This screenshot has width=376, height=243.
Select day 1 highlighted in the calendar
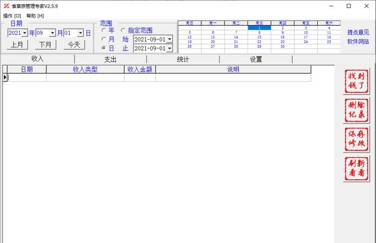click(x=259, y=28)
